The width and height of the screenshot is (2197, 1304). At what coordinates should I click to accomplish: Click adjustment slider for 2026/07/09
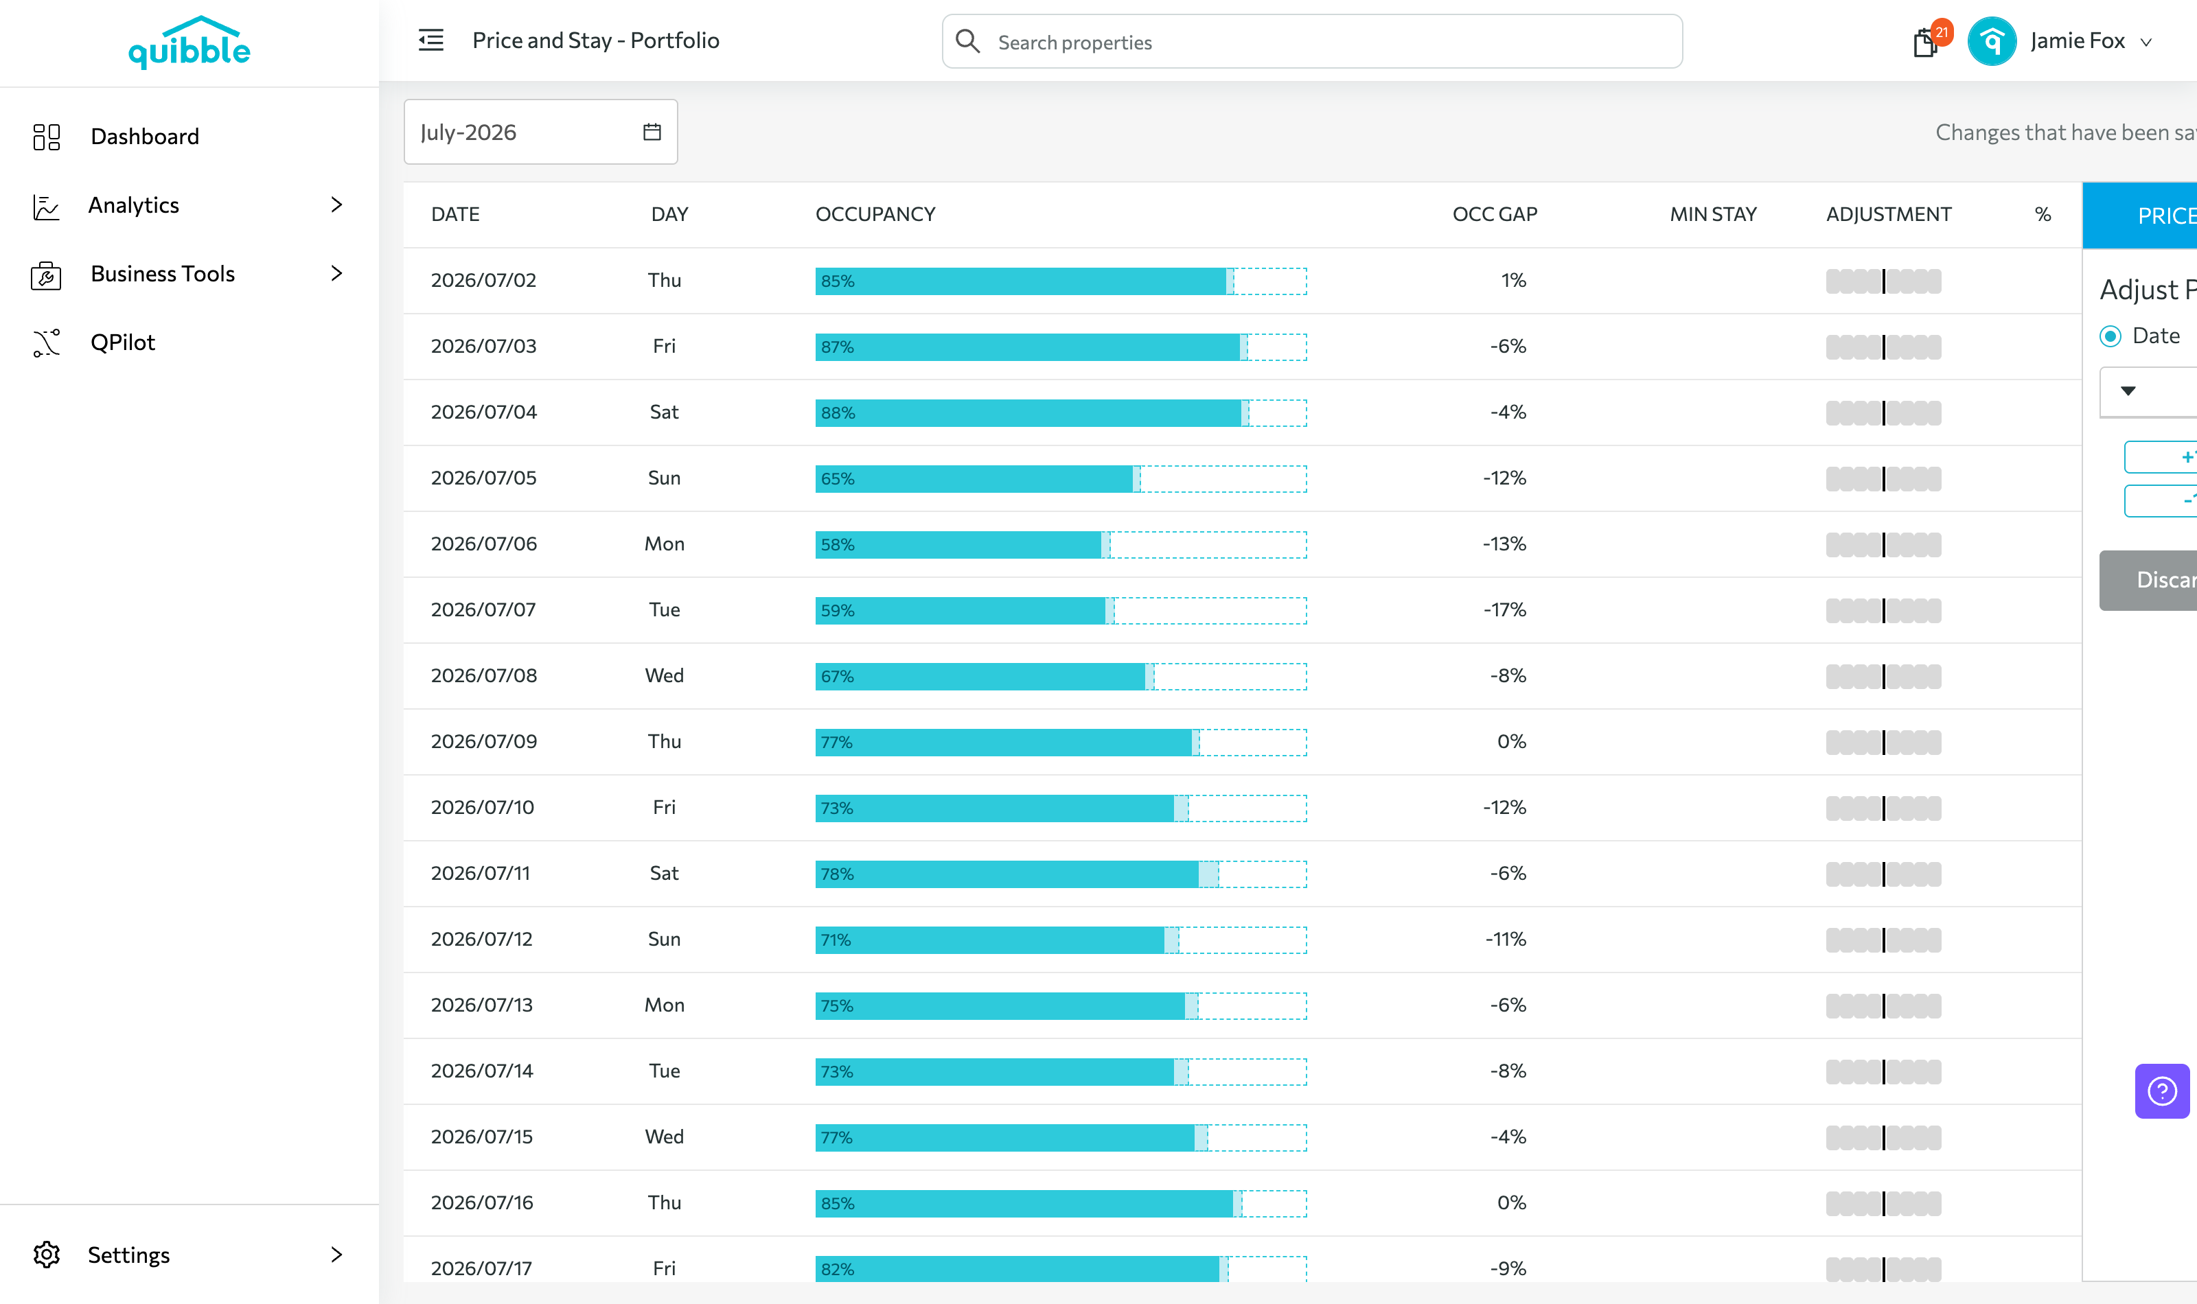(x=1883, y=743)
